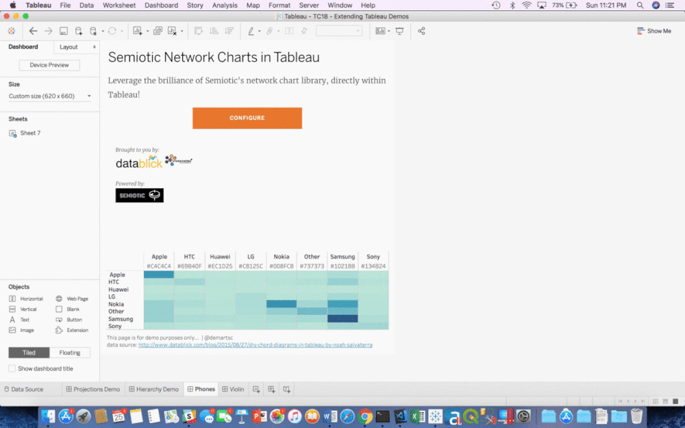685x428 pixels.
Task: Click the Undo back arrow in toolbar
Action: click(33, 31)
